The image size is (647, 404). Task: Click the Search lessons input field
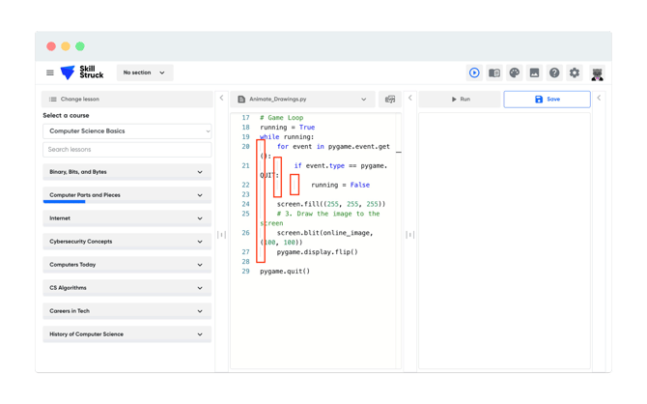(x=127, y=150)
